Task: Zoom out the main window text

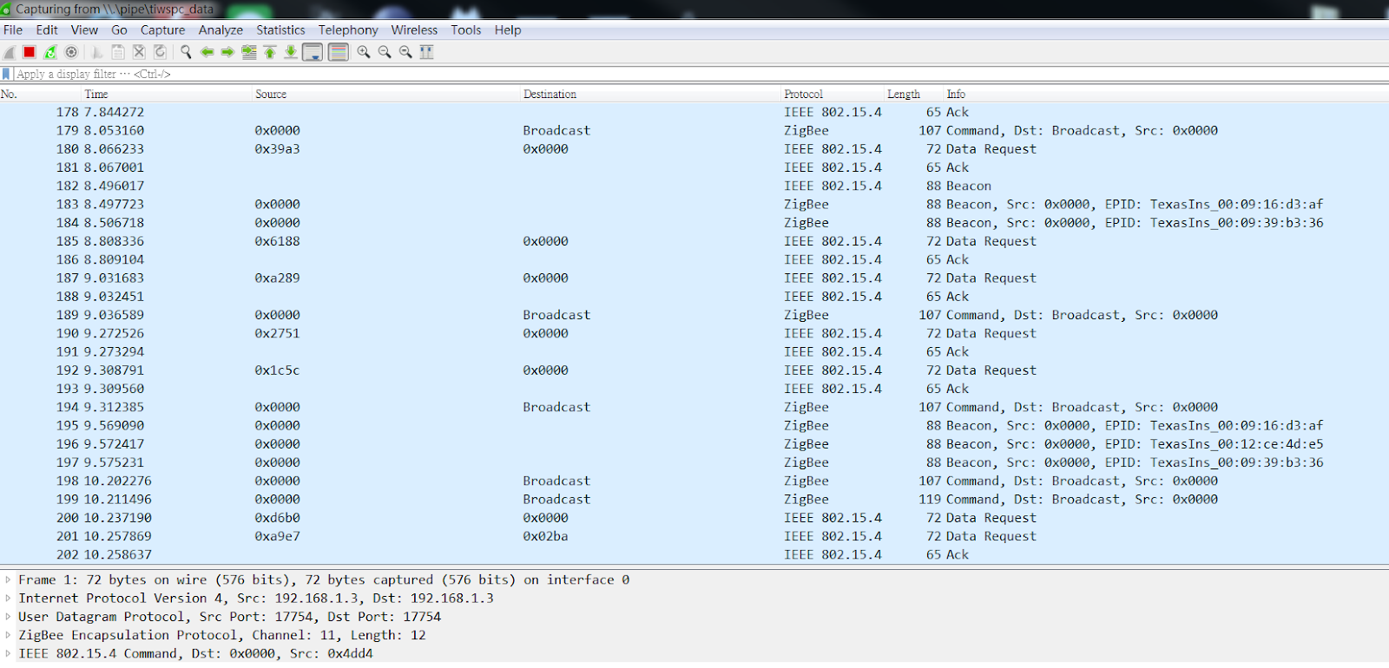Action: (x=385, y=52)
